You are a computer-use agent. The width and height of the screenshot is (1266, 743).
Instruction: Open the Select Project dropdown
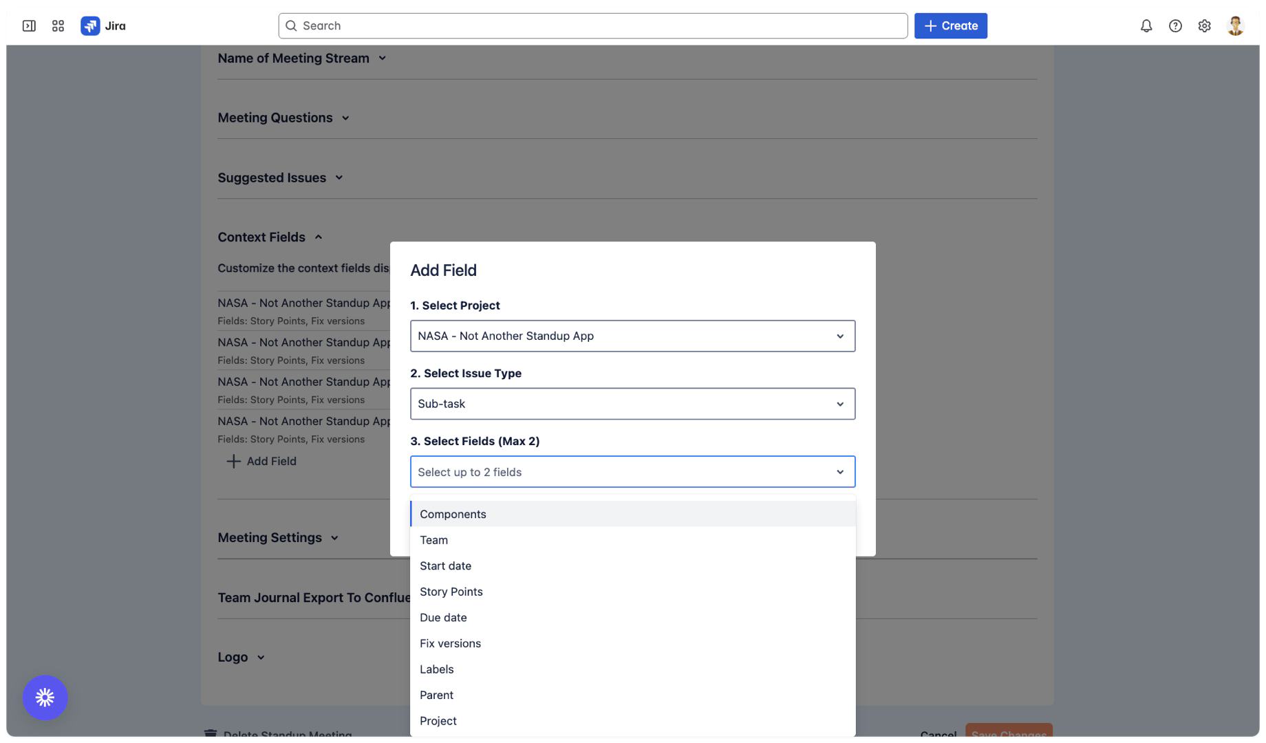pos(632,336)
